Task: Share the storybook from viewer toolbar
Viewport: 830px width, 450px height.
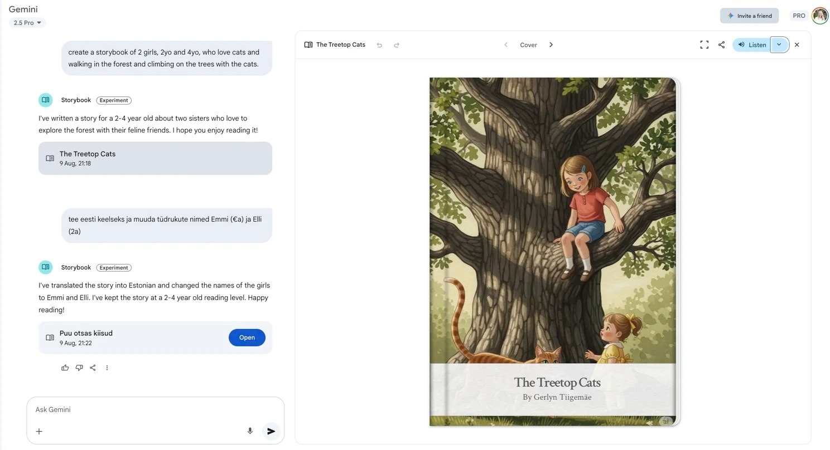Action: point(721,45)
